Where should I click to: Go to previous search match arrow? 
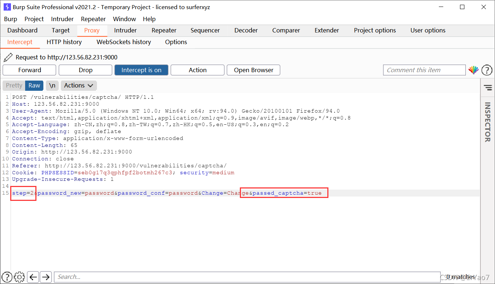click(x=33, y=277)
